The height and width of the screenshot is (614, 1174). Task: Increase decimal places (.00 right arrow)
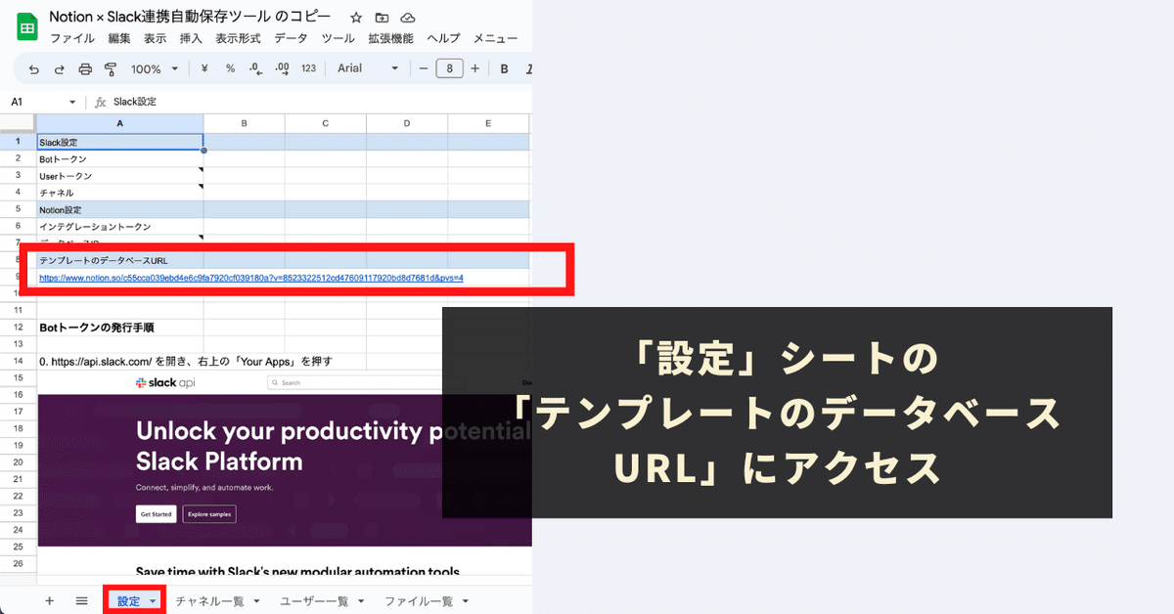[282, 68]
